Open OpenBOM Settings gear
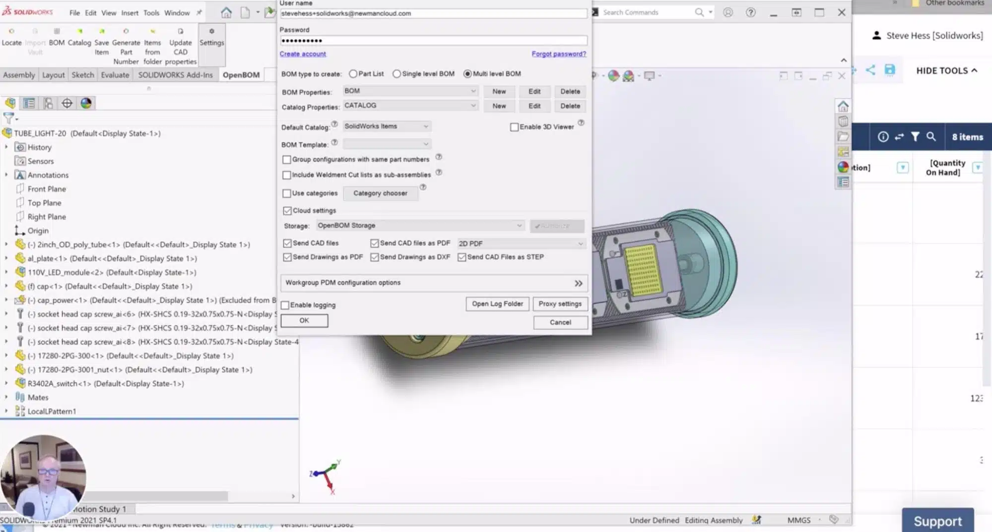The height and width of the screenshot is (532, 992). pyautogui.click(x=212, y=38)
